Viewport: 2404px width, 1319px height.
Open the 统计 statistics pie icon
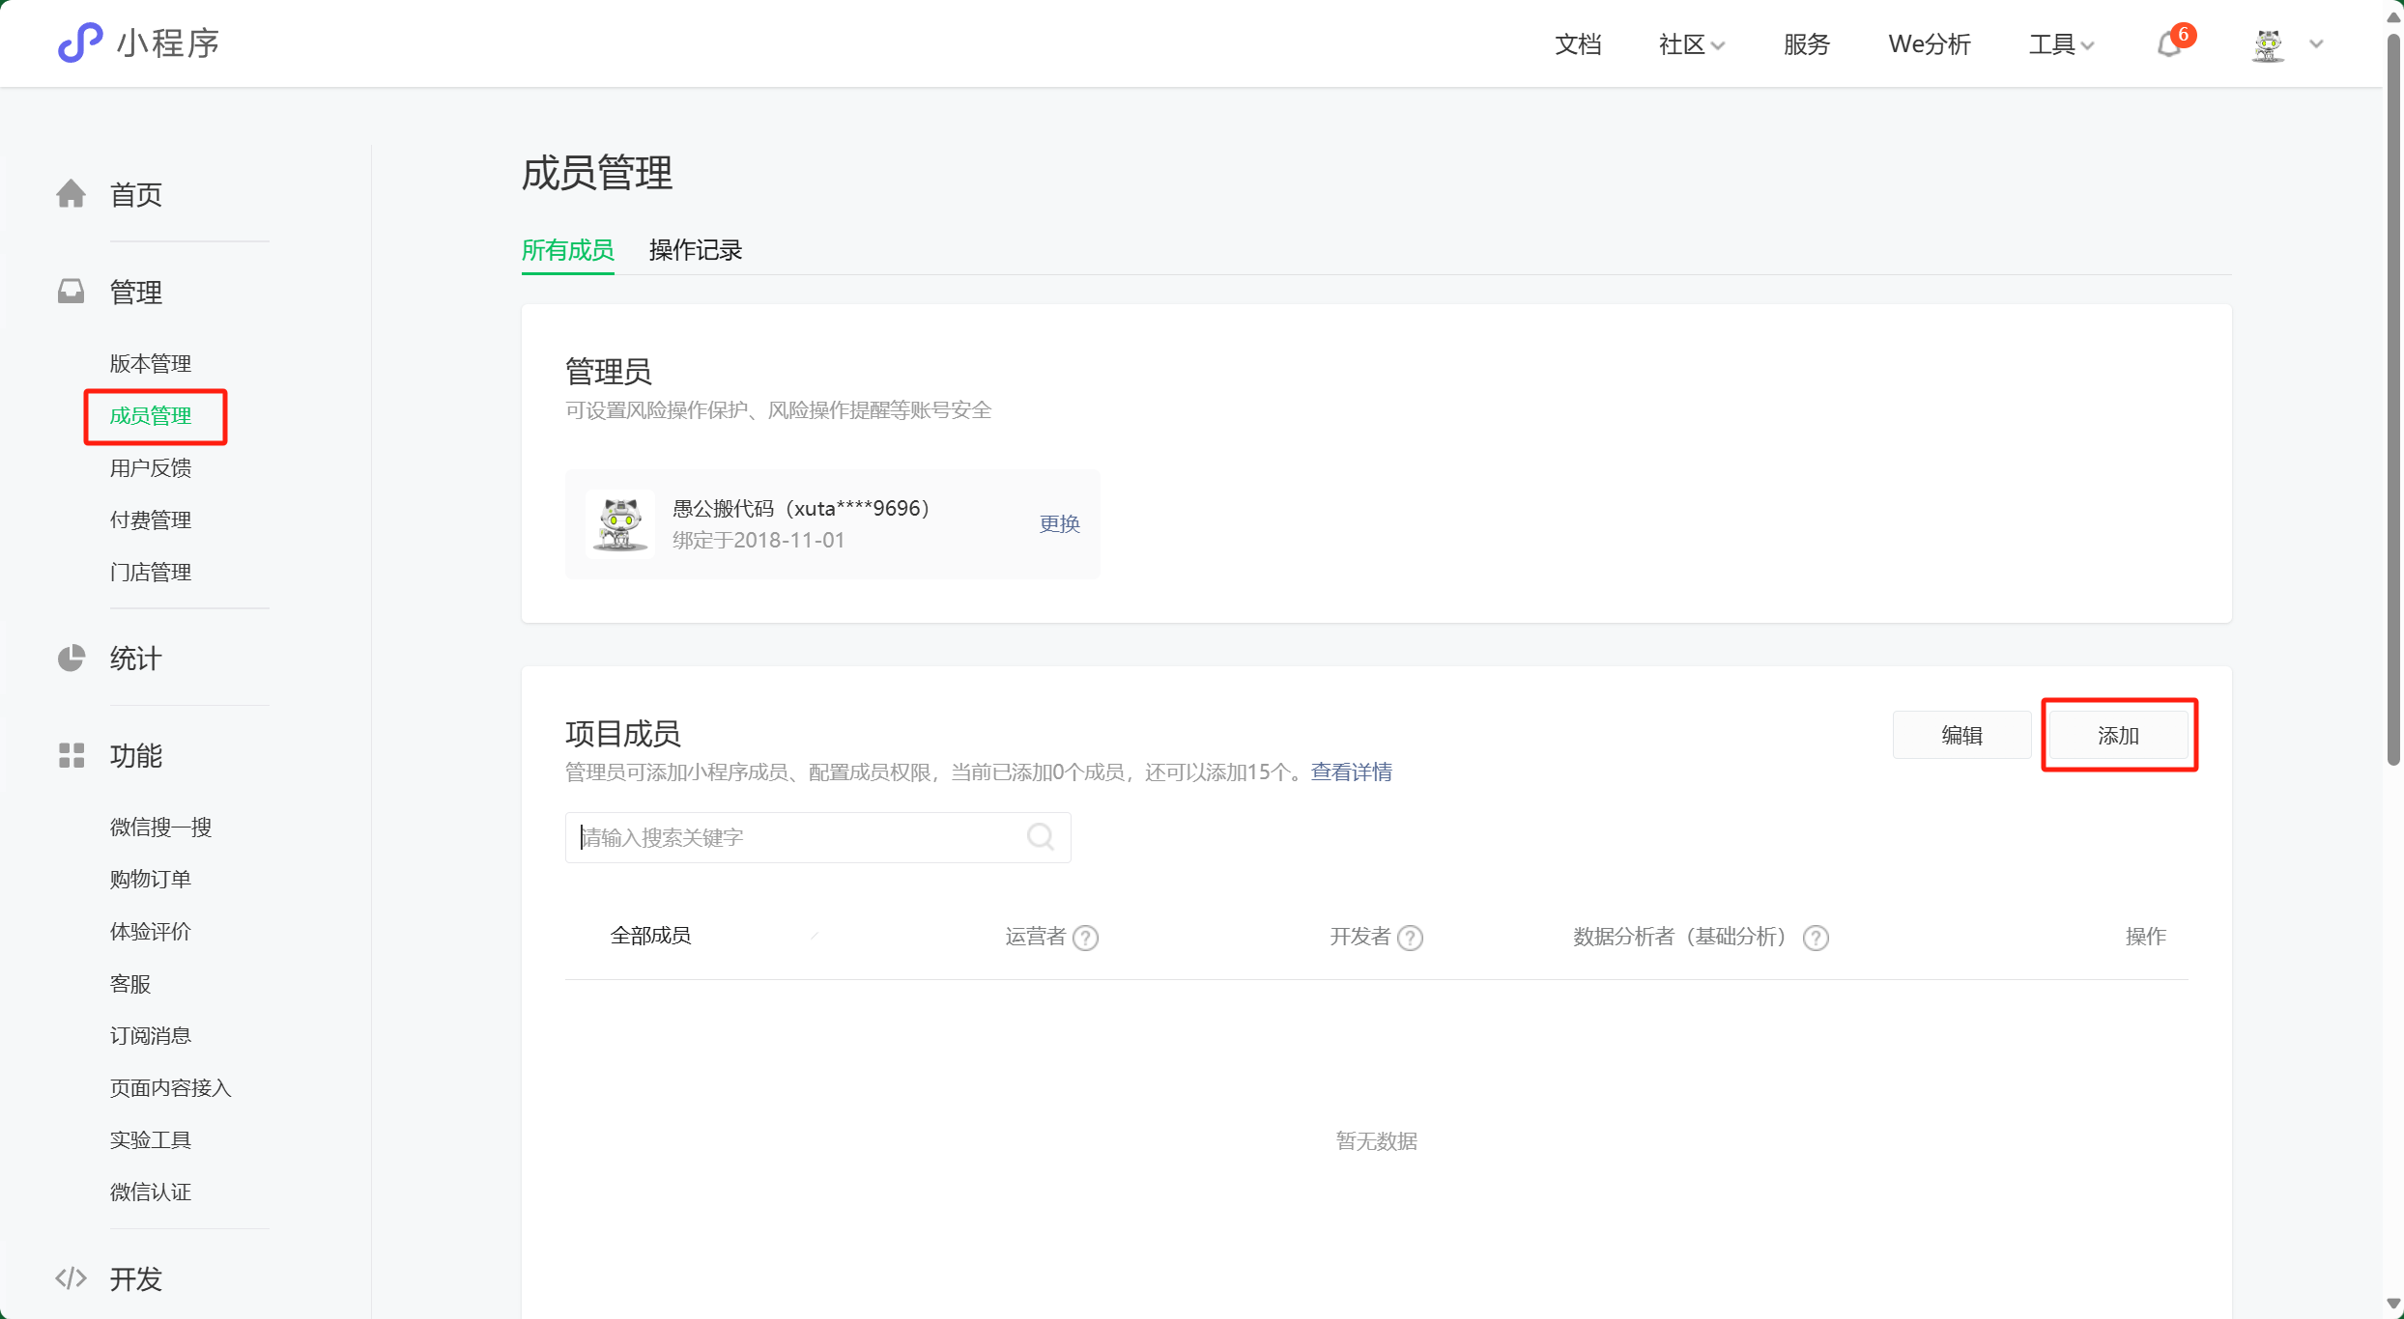tap(72, 659)
